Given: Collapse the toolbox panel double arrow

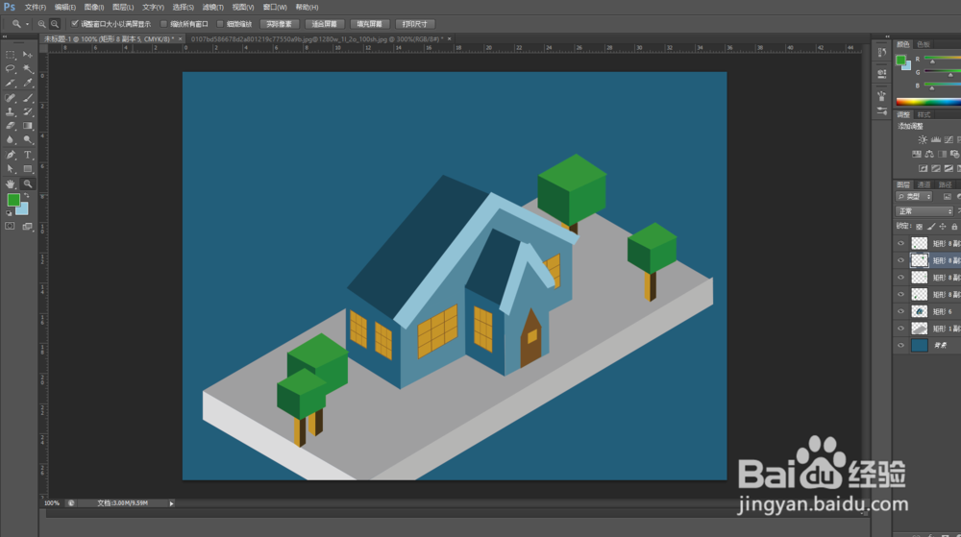Looking at the screenshot, I should 5,37.
